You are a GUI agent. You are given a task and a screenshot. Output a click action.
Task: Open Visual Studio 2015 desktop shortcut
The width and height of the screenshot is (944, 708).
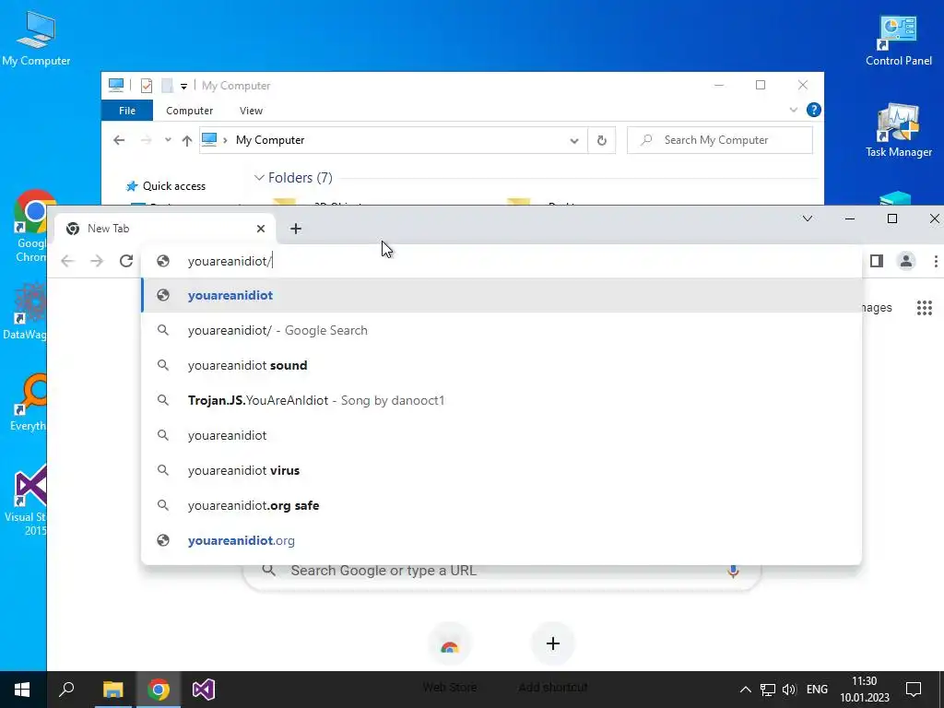pyautogui.click(x=27, y=501)
